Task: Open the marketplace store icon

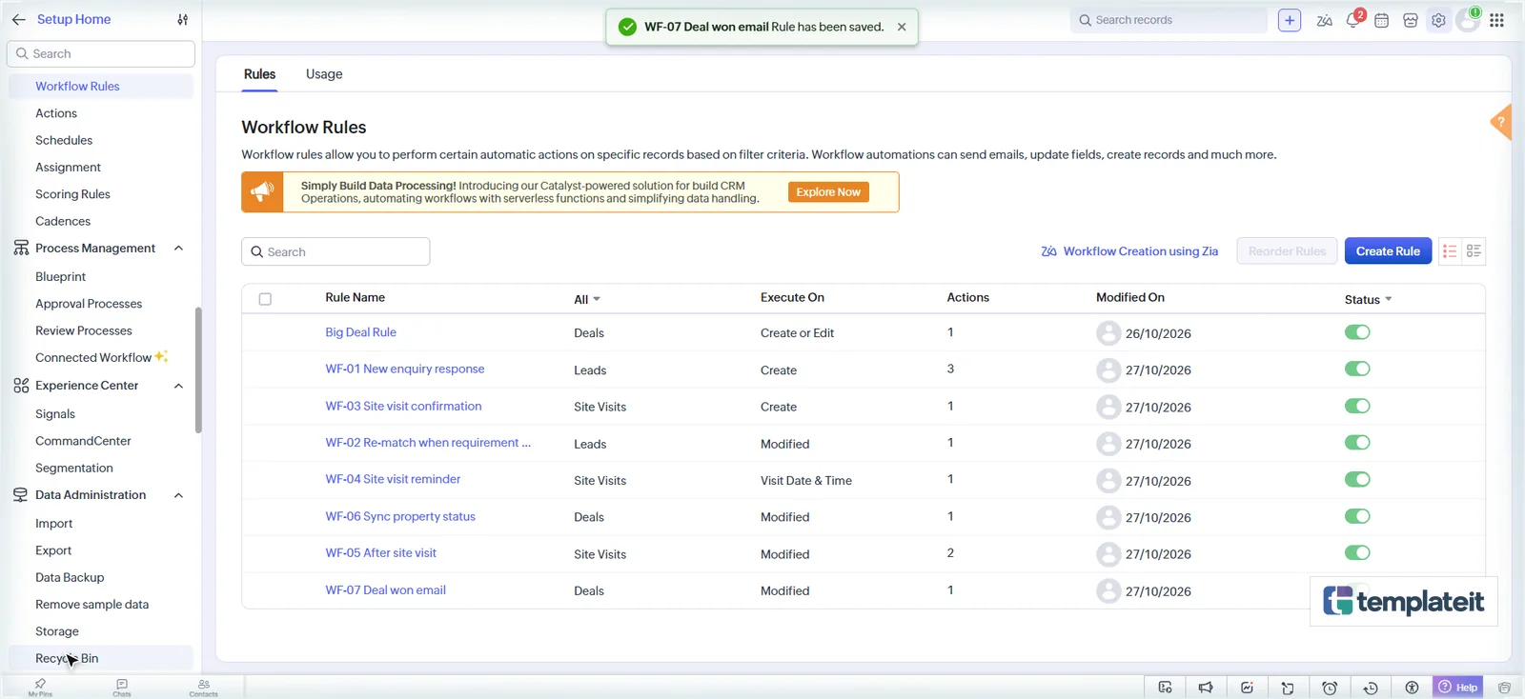Action: click(1411, 20)
